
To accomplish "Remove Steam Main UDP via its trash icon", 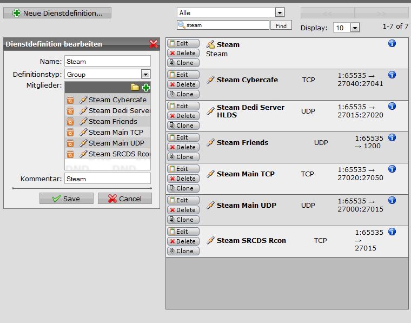I will (70, 143).
